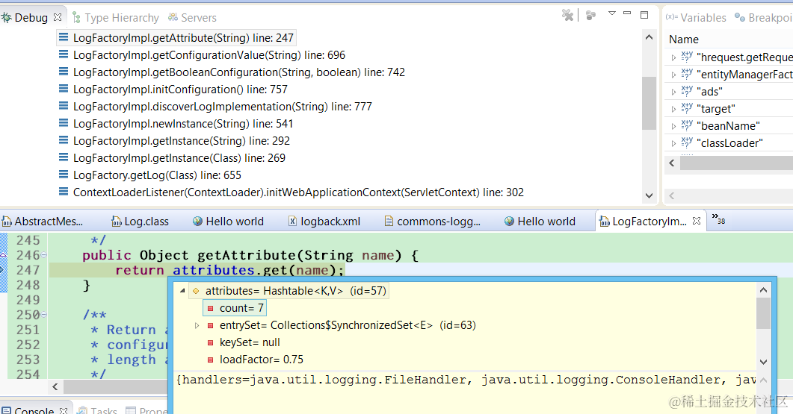Open the Breakpoints tab
The image size is (793, 414).
(764, 18)
